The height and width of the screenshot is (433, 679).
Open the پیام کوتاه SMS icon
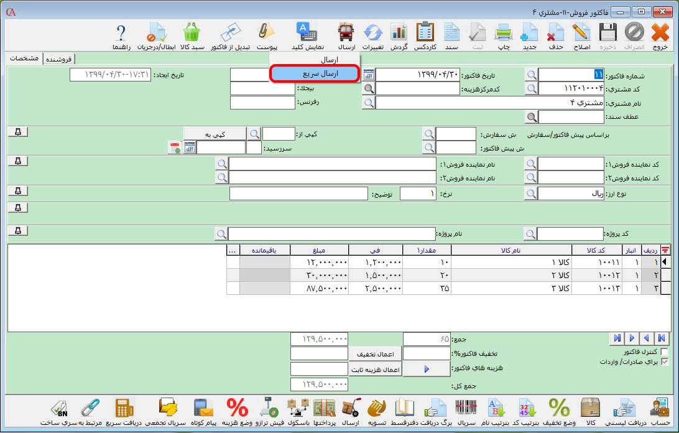click(204, 411)
